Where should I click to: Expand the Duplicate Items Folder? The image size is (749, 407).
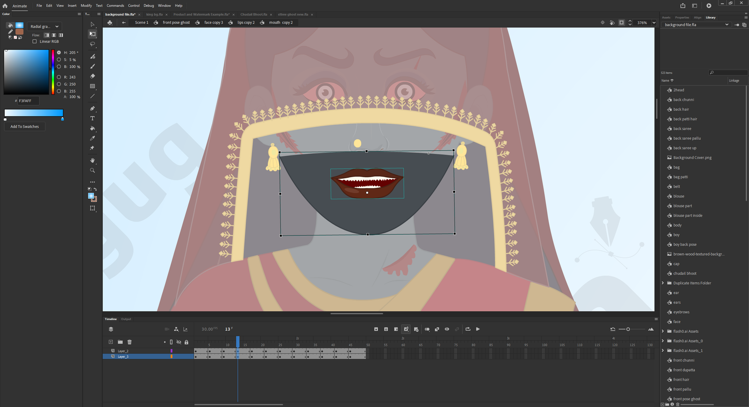(663, 283)
